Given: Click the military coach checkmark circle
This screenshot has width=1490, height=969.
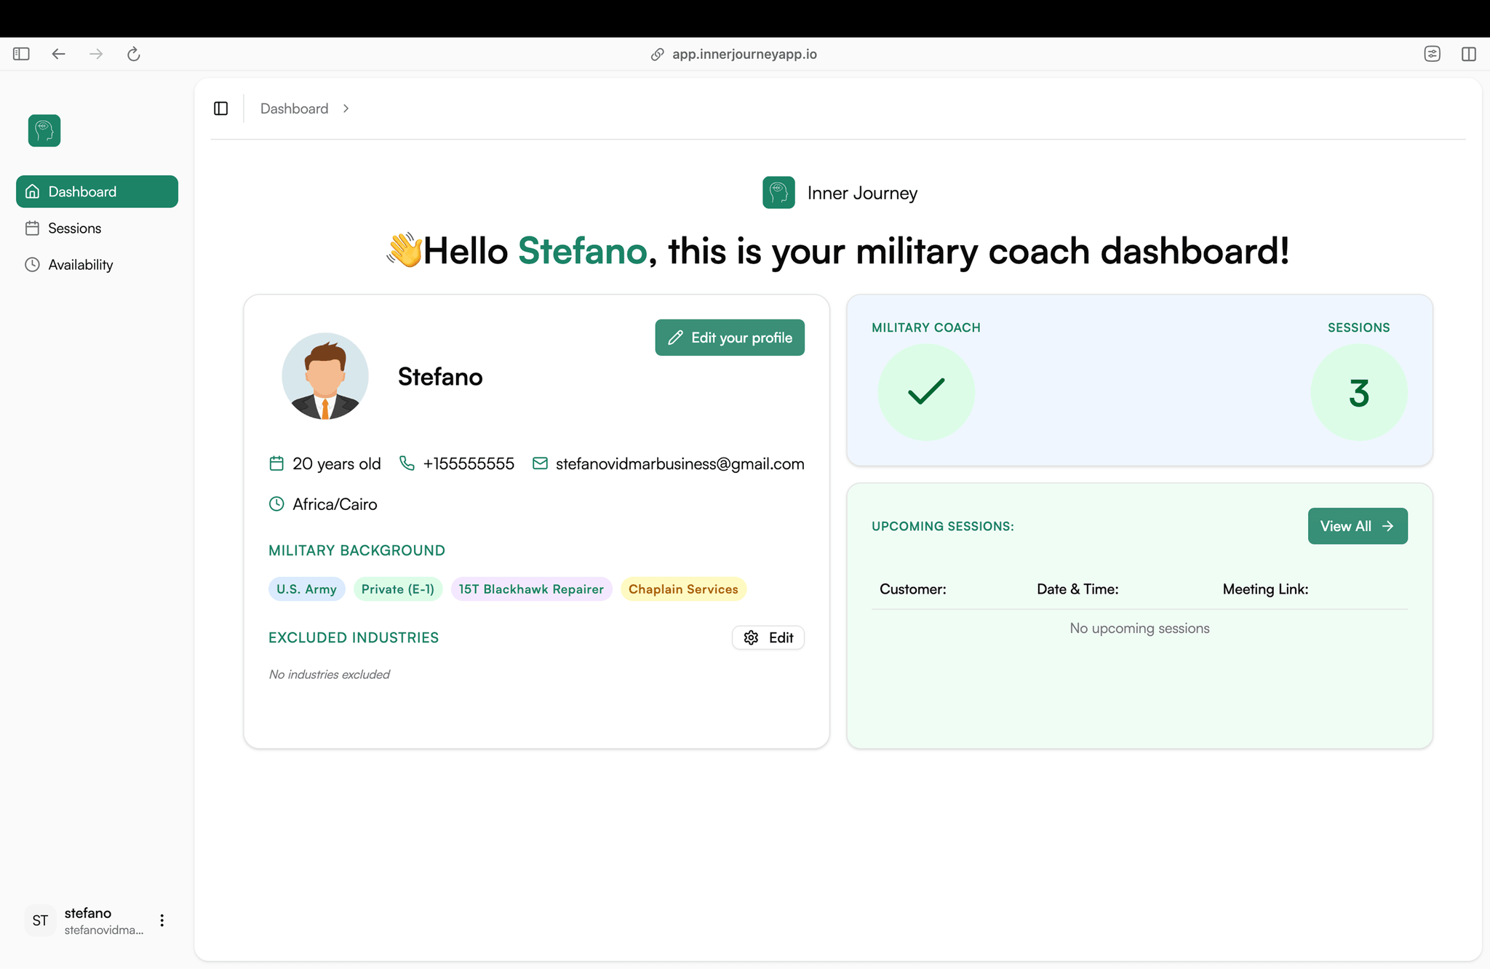Looking at the screenshot, I should pos(925,392).
